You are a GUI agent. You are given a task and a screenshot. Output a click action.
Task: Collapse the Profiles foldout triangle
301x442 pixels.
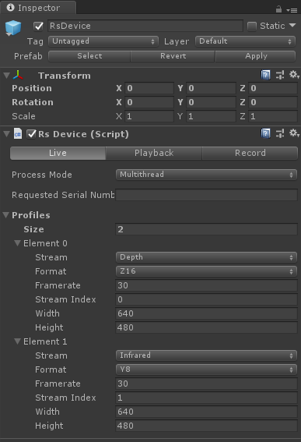[x=6, y=215]
